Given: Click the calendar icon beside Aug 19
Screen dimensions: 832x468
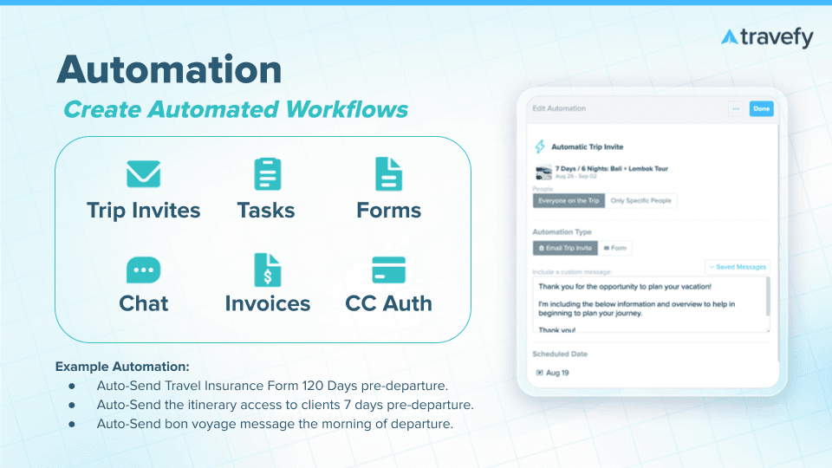Looking at the screenshot, I should (539, 373).
